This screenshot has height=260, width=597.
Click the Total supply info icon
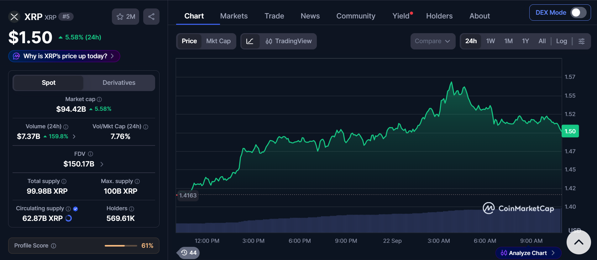click(64, 181)
